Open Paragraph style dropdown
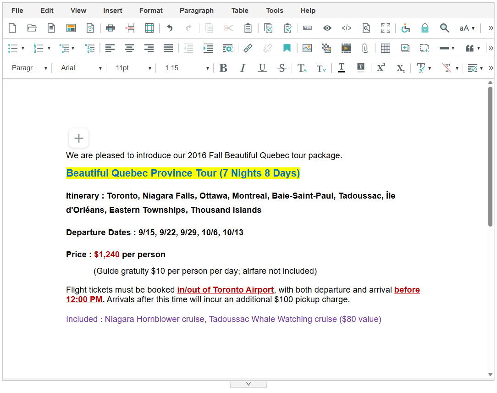 coord(29,68)
